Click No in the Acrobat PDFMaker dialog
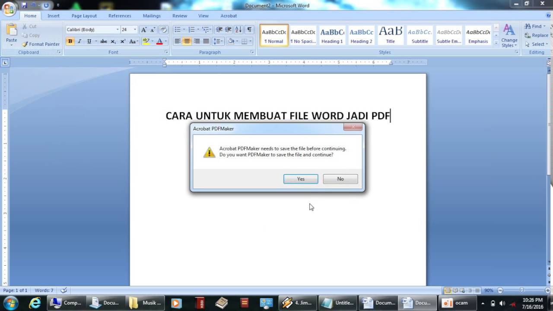Image resolution: width=553 pixels, height=311 pixels. (340, 179)
